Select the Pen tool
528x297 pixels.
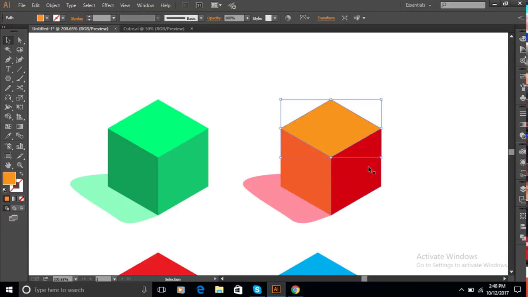8,59
